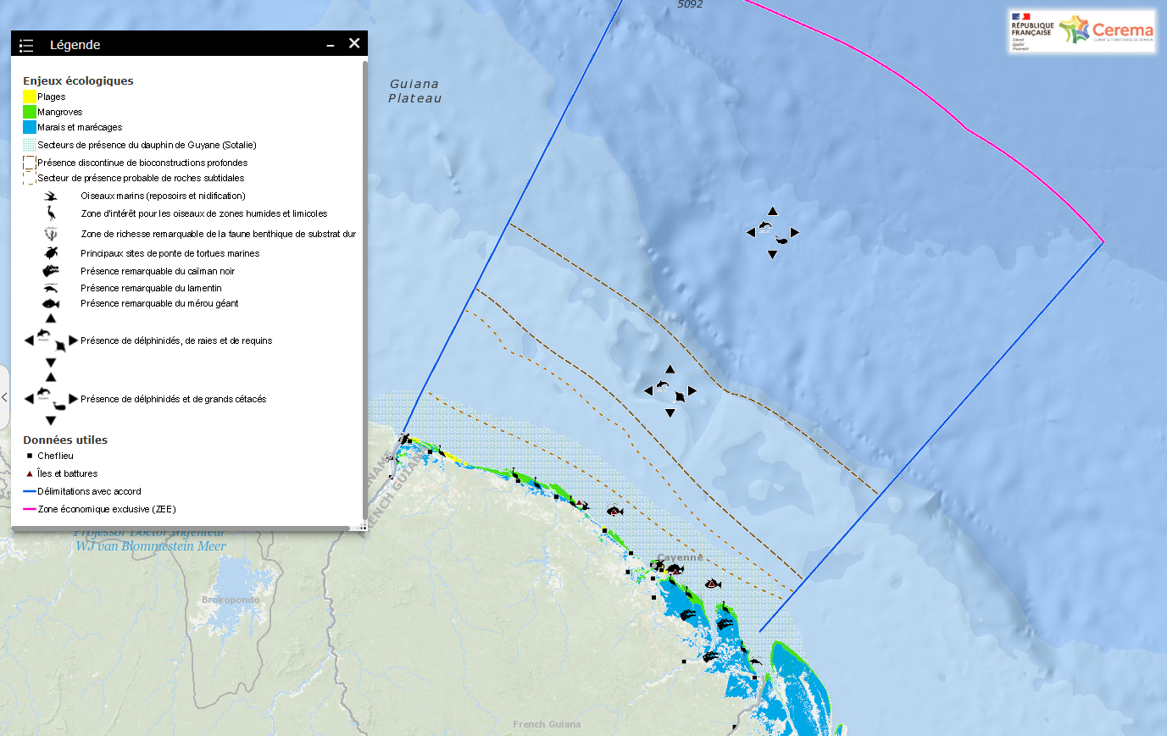Click the Oiseaux marins bird legend icon
Viewport: 1167px width, 736px height.
51,196
